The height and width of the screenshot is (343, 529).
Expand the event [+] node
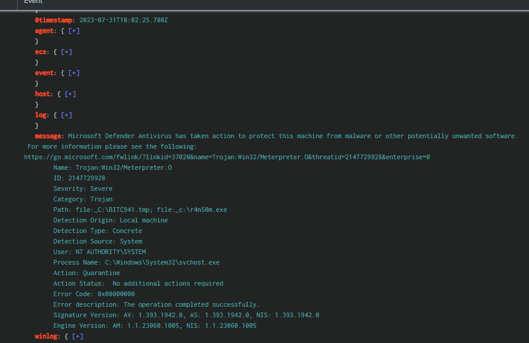(74, 73)
